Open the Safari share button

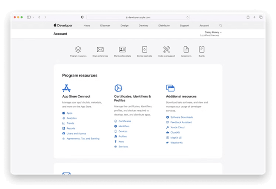[248, 17]
